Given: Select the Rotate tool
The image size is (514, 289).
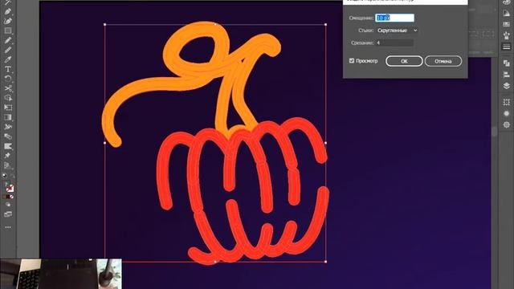Looking at the screenshot, I should [8, 79].
